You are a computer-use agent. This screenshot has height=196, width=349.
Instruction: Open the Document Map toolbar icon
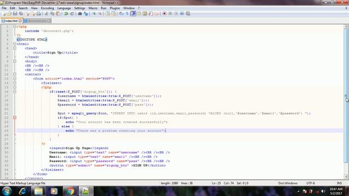pos(145,14)
